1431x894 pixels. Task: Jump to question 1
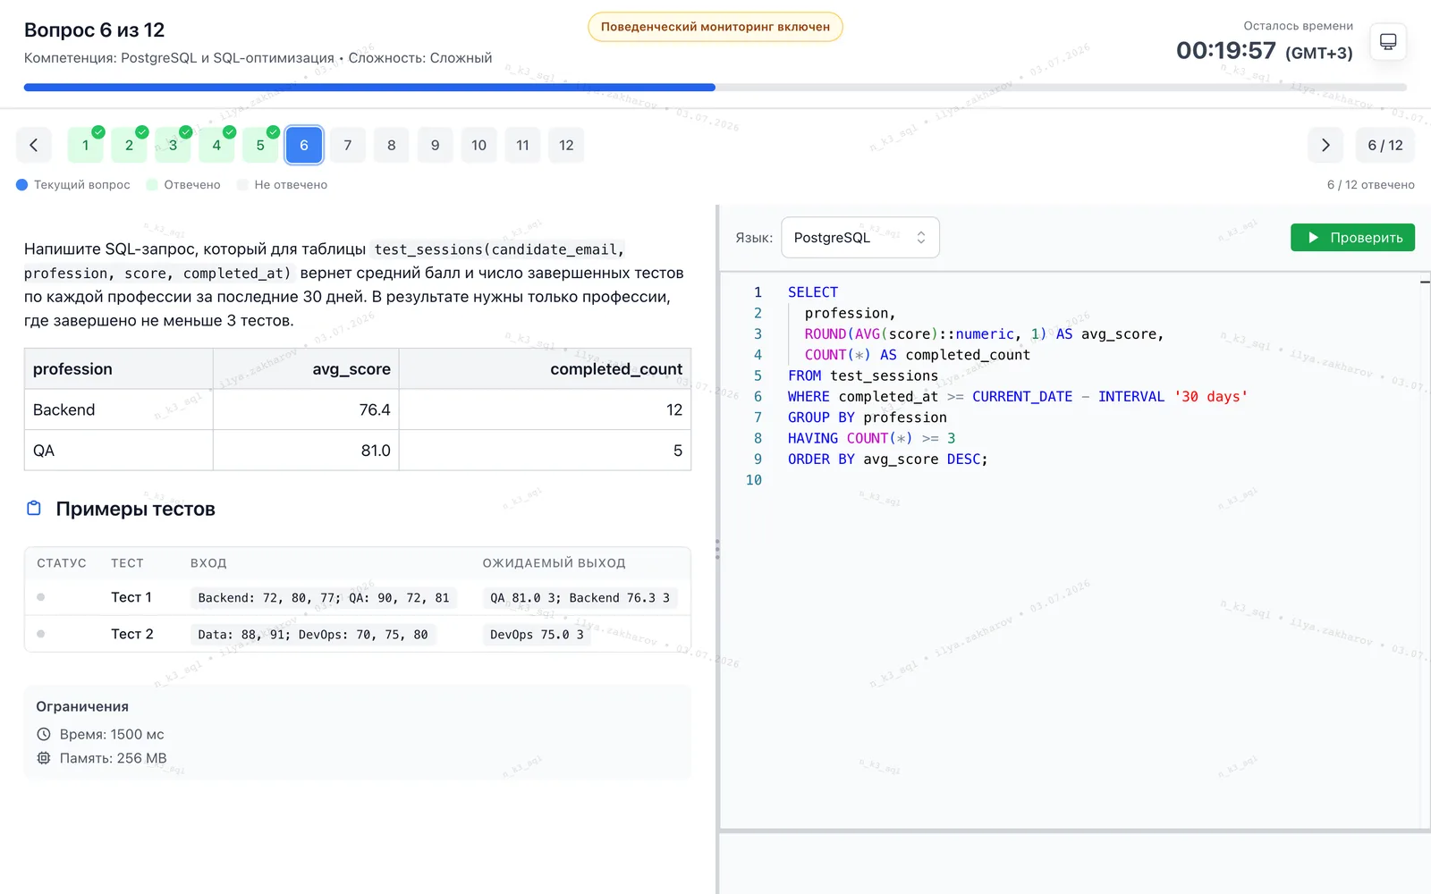[x=86, y=145]
